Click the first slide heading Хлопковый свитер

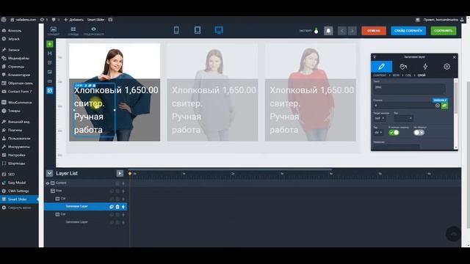coord(95,110)
